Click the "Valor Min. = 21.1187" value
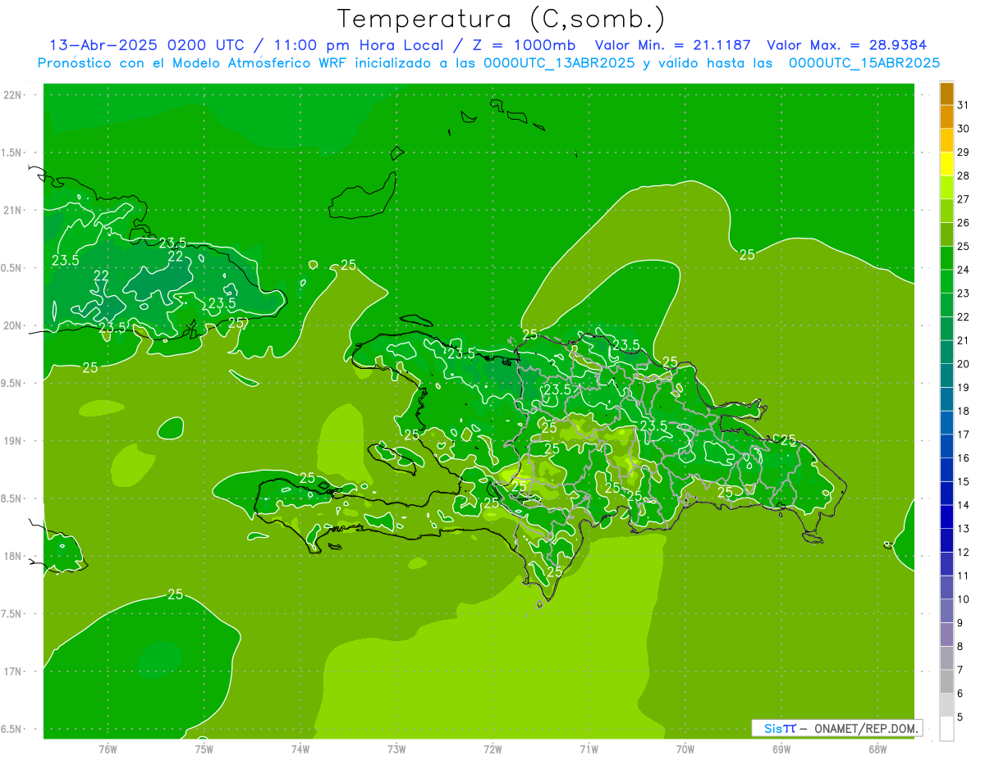The width and height of the screenshot is (985, 760). (x=674, y=45)
